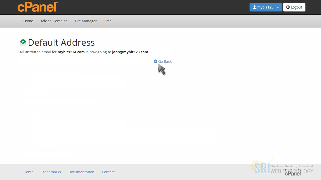Click the powered by cPanel footer logo

click(293, 172)
